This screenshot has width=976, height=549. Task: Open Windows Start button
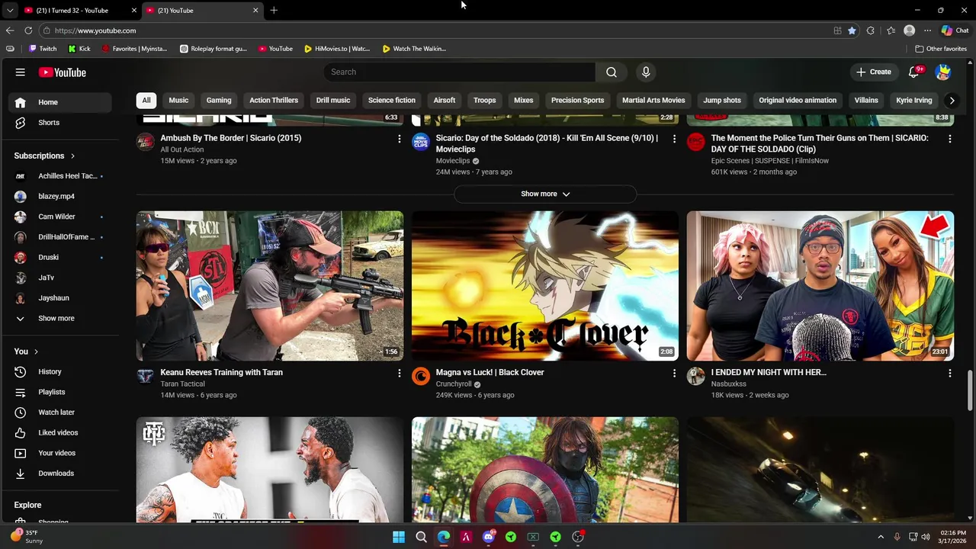[x=399, y=537]
